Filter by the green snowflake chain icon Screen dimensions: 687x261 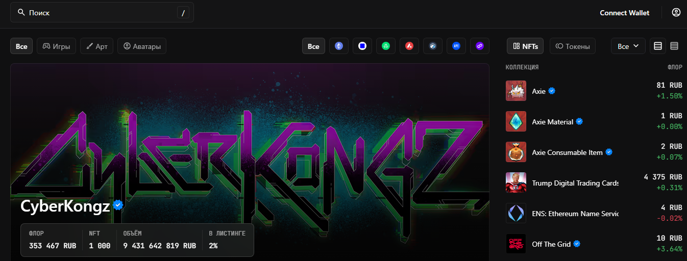coord(386,46)
